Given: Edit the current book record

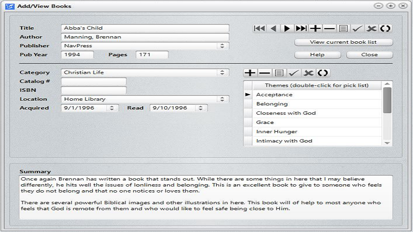Looking at the screenshot, I should [x=343, y=28].
